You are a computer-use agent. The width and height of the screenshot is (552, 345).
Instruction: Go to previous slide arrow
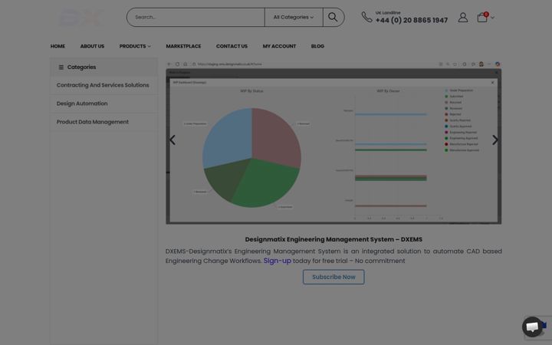[172, 140]
